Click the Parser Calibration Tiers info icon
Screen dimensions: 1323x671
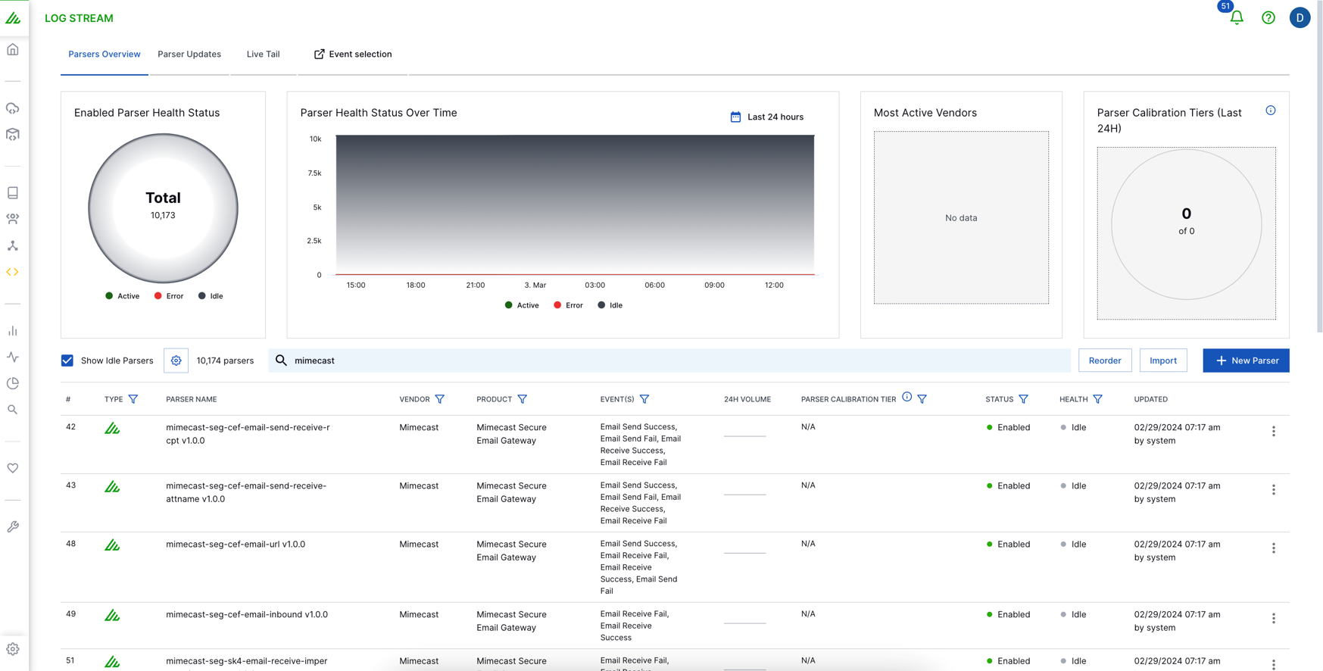point(1270,111)
